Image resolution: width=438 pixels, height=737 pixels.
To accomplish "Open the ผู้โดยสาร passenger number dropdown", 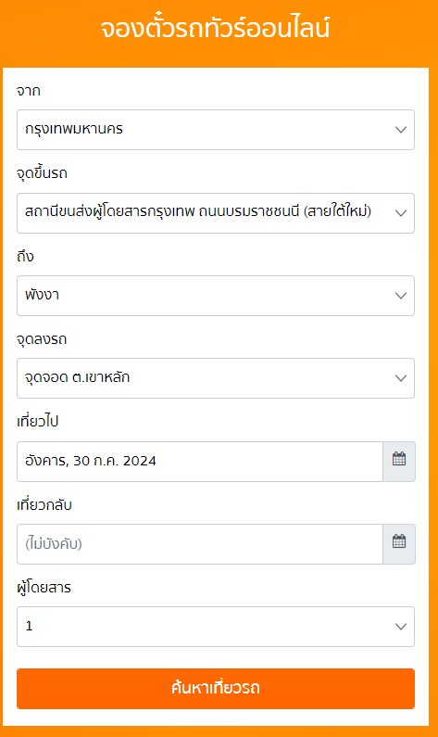I will pos(216,627).
